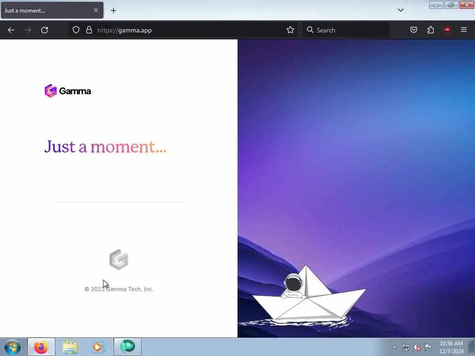Minimize the Firefox window
Viewport: 475px width, 356px height.
pos(436,5)
